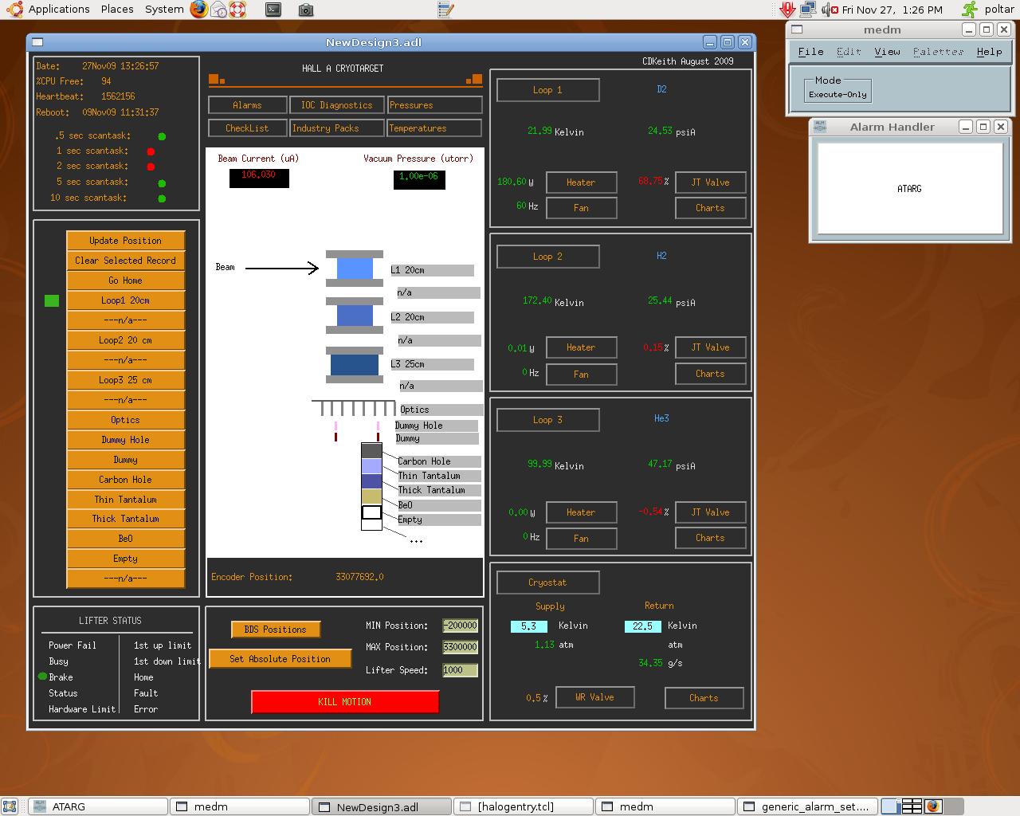This screenshot has height=816, width=1020.
Task: Open the Cryostat WR Valve controls
Action: coord(595,697)
